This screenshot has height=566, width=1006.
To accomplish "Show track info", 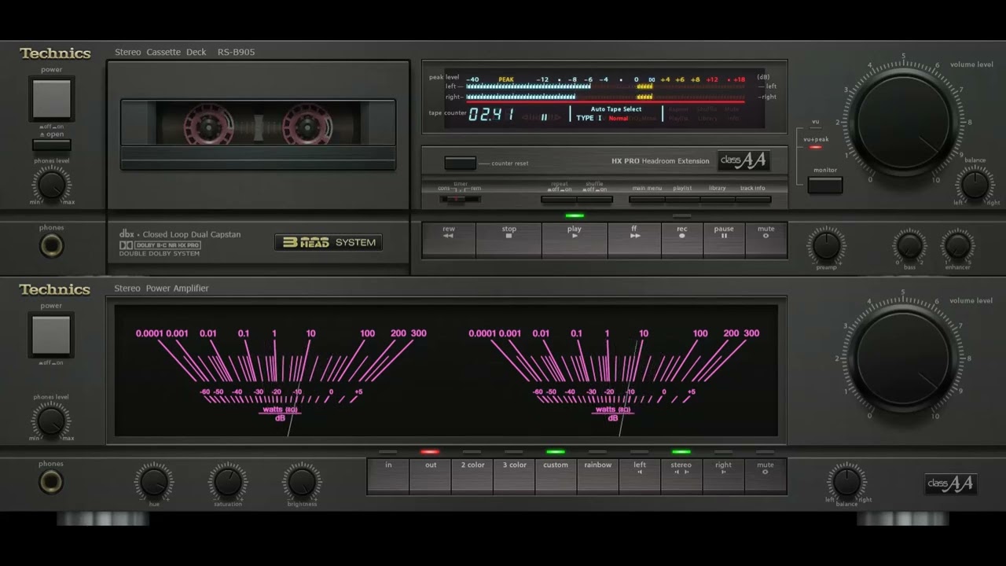I will (753, 200).
